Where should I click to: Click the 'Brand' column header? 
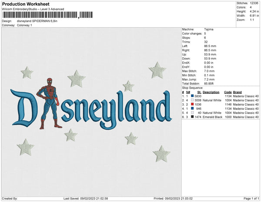coord(237,92)
